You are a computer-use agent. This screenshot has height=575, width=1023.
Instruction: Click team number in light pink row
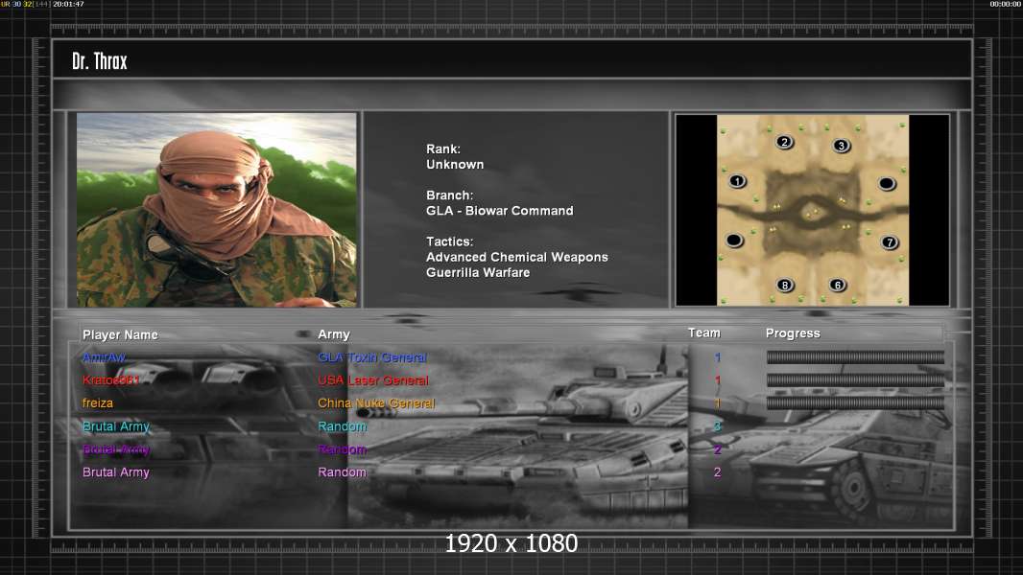(718, 472)
